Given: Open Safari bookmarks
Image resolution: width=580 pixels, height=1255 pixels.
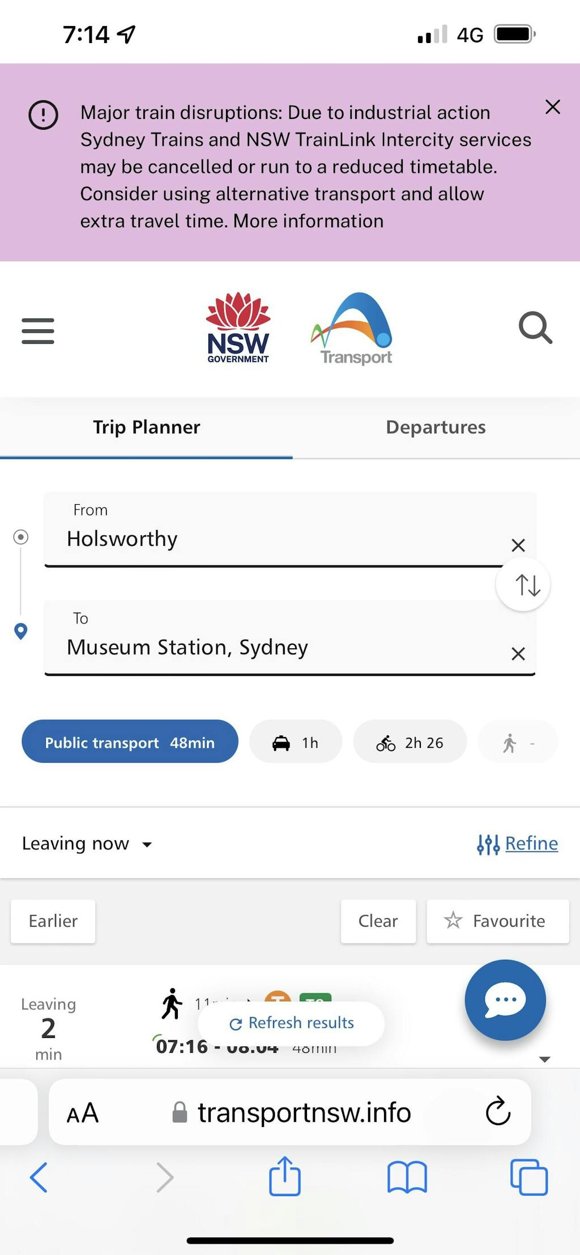Looking at the screenshot, I should click(407, 1177).
